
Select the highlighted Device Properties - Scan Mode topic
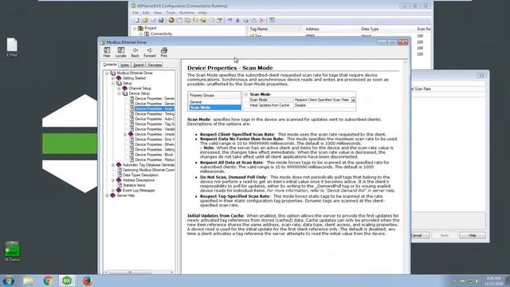coord(154,108)
